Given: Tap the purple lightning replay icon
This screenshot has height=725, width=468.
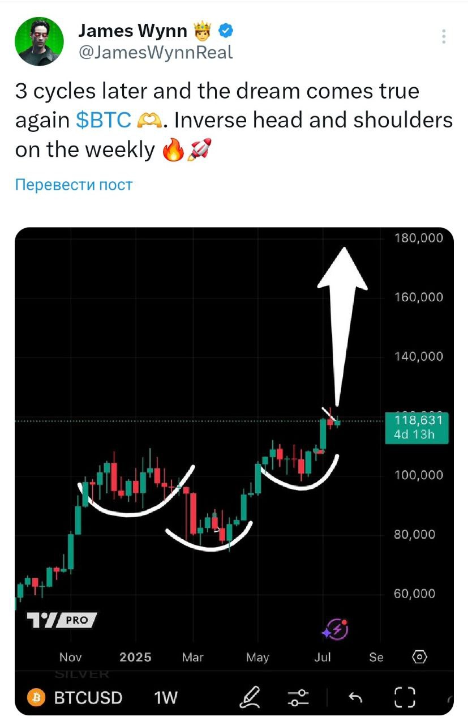Looking at the screenshot, I should point(336,629).
